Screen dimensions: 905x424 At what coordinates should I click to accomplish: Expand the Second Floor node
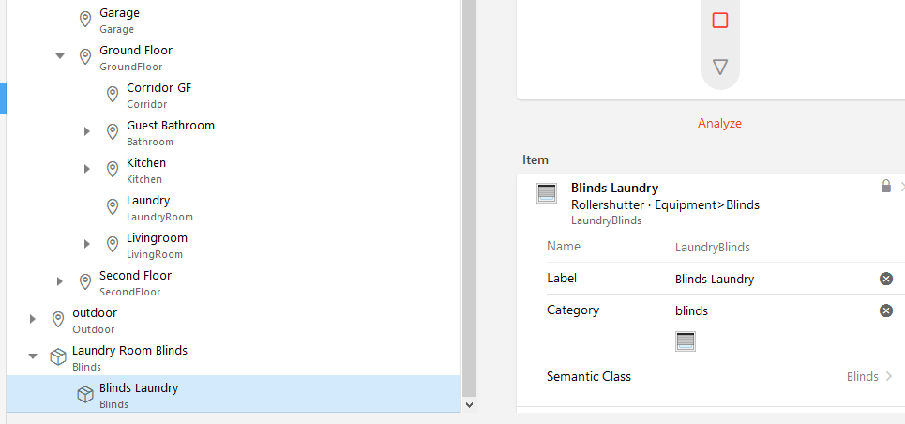[60, 281]
